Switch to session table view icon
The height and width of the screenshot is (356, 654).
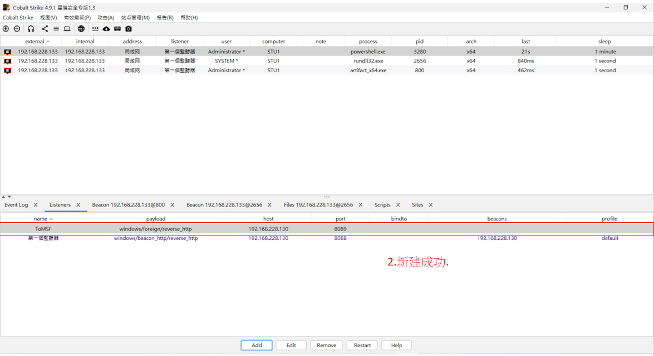(56, 29)
